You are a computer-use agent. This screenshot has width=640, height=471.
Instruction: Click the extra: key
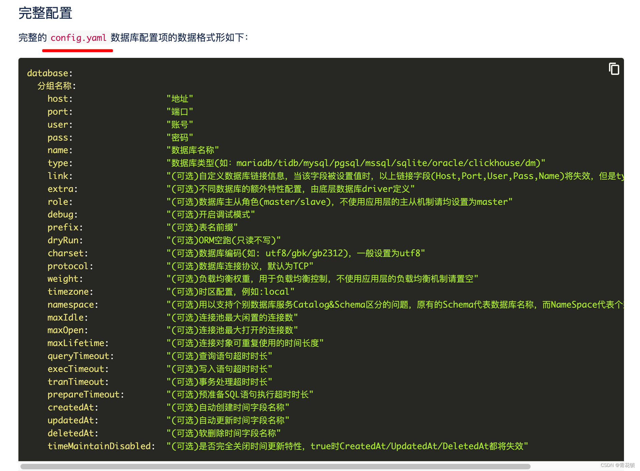click(x=63, y=189)
